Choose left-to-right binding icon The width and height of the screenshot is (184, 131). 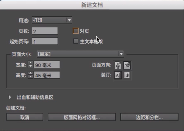pos(118,75)
